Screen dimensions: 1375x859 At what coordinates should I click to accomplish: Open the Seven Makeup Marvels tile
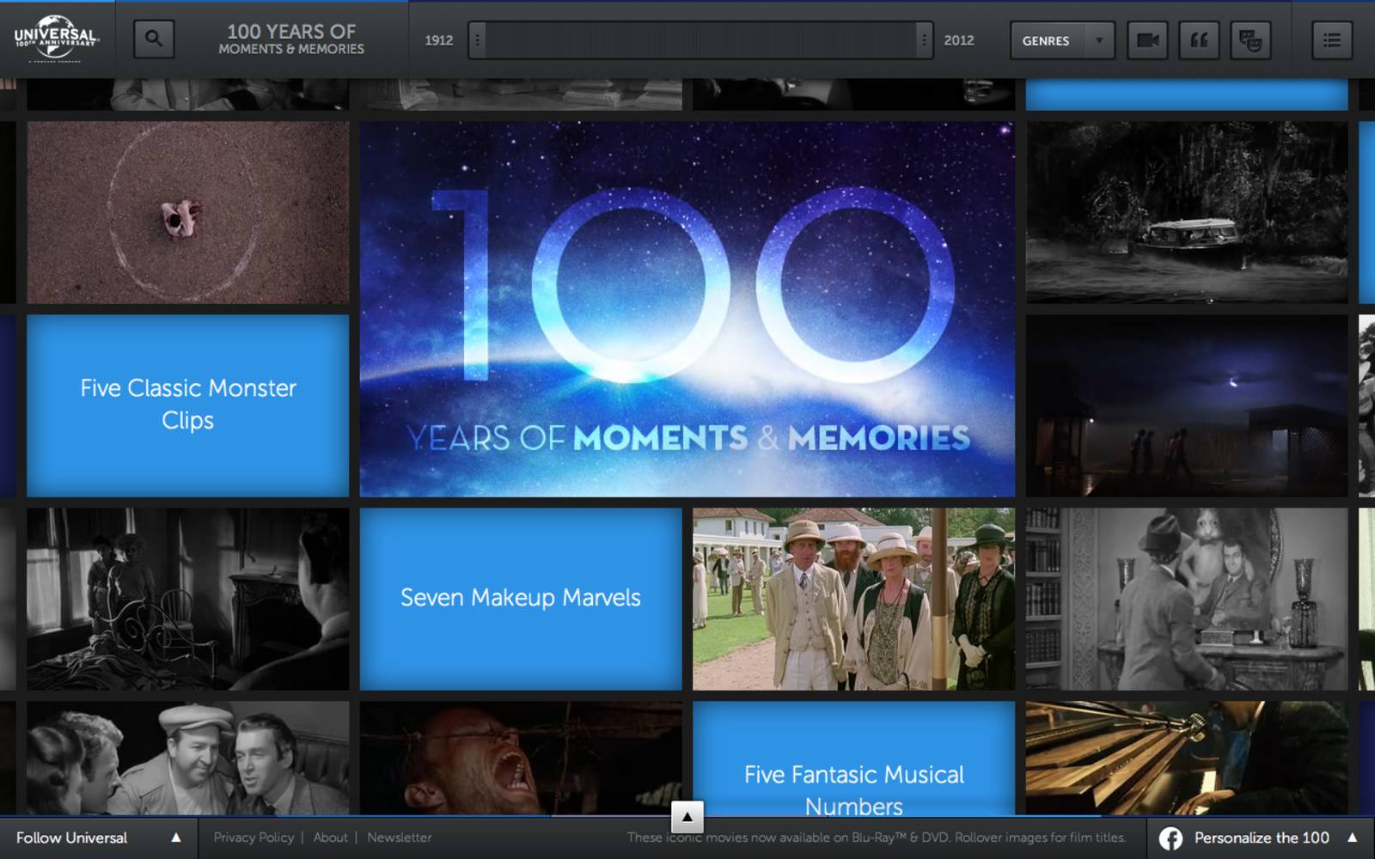click(520, 598)
